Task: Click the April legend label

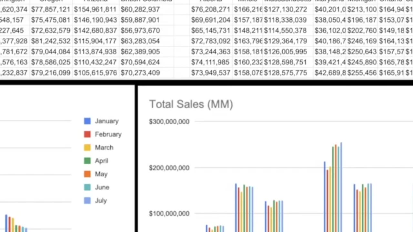Action: 101,160
